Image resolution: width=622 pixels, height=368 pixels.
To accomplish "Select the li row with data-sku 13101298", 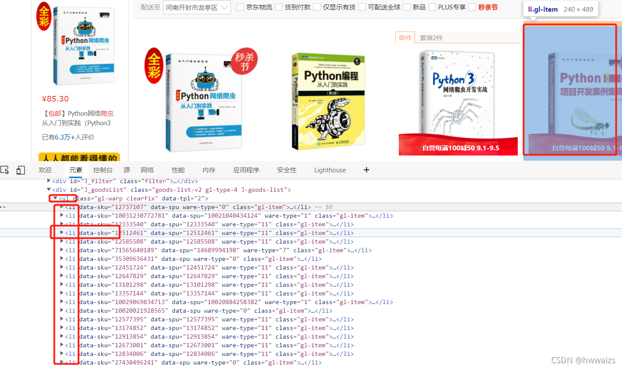I will point(209,285).
